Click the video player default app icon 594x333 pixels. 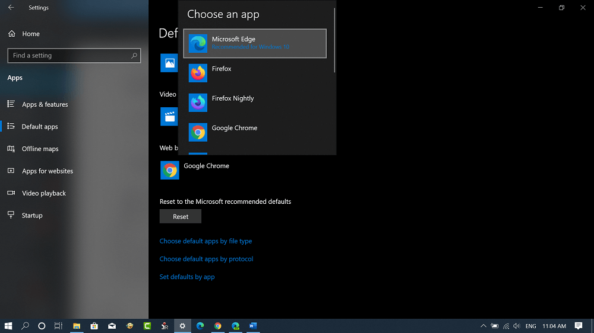[x=169, y=116]
